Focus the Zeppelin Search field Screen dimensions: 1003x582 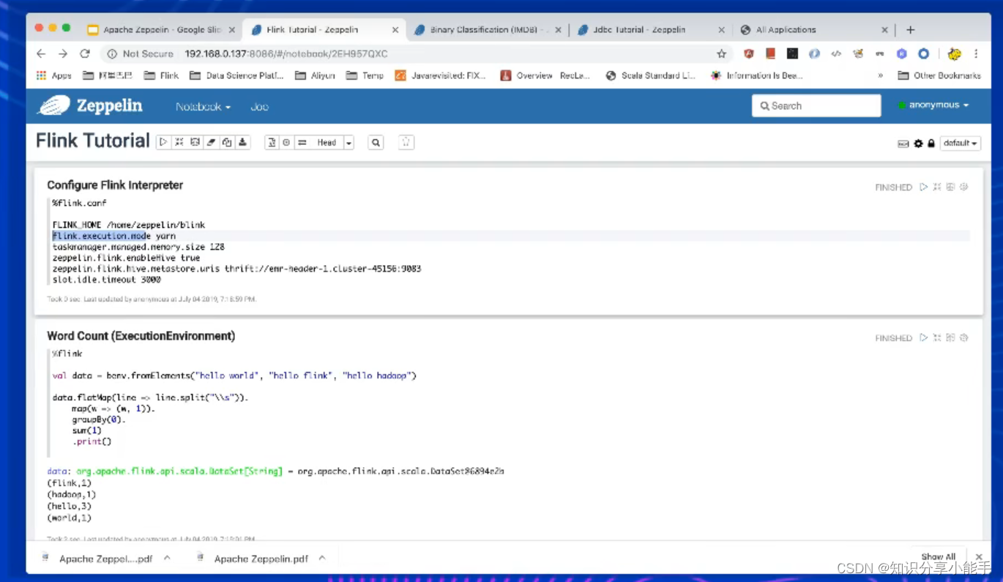(816, 105)
